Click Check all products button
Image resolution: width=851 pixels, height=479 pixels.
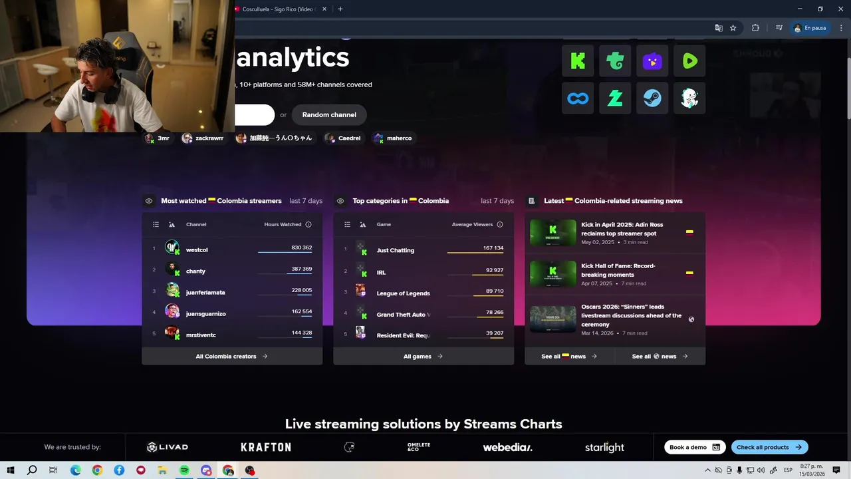770,447
